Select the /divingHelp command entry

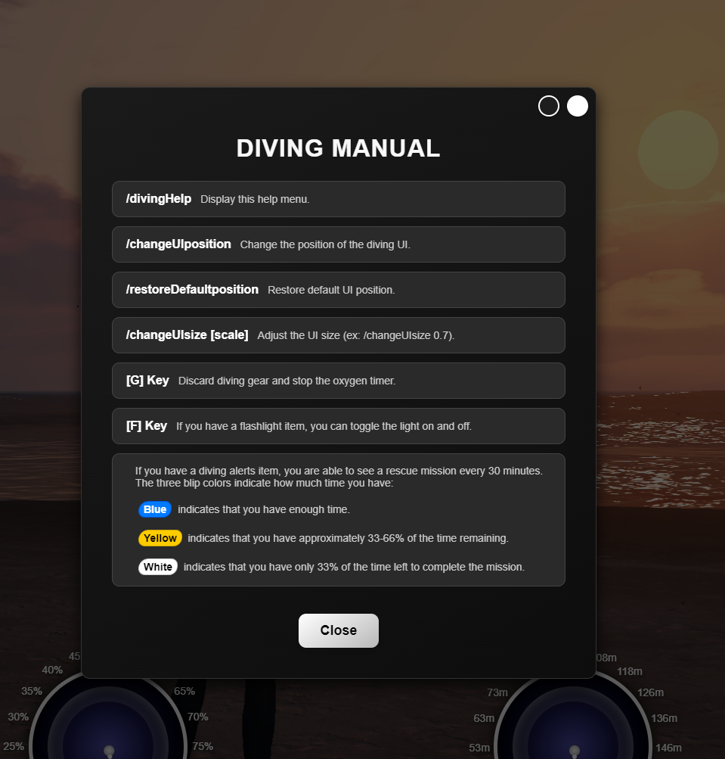338,198
